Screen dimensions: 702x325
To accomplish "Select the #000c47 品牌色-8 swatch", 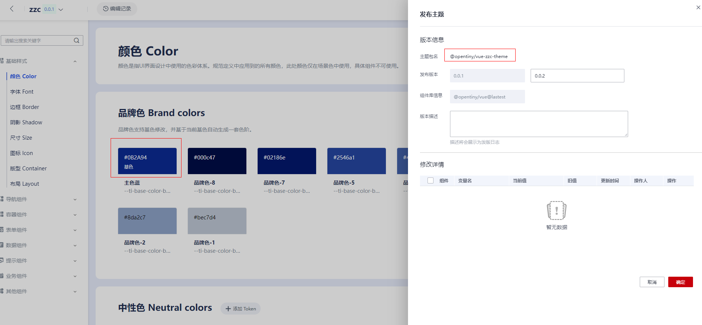I will (x=217, y=161).
